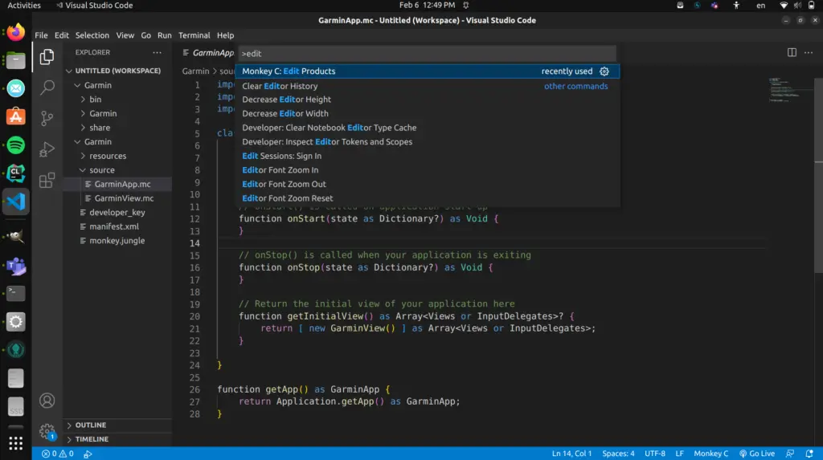Select Editor Font Zoom In command
Screen dimensions: 823x460
428,170
